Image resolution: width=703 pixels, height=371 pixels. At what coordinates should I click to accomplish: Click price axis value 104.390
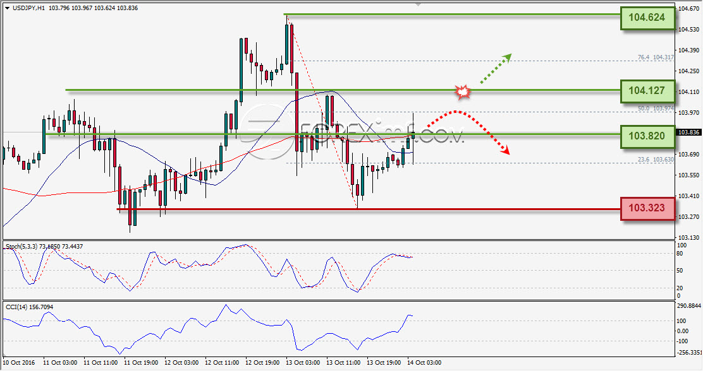(689, 50)
